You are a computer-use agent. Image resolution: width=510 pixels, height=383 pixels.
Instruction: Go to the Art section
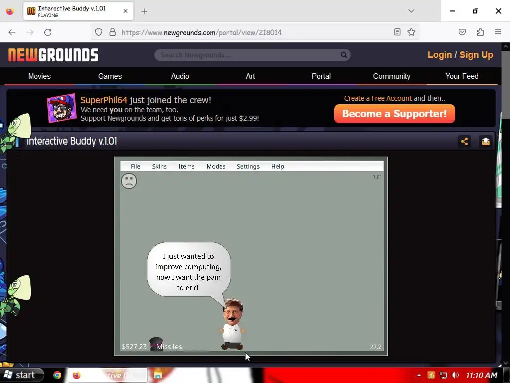pos(251,76)
